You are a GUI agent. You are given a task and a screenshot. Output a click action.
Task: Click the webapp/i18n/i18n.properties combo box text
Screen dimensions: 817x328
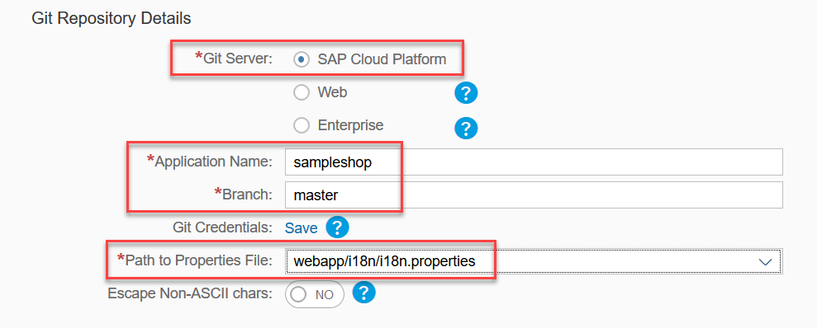[384, 261]
